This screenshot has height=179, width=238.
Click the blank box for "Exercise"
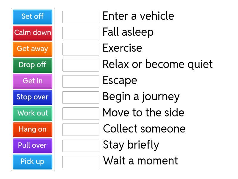81,49
